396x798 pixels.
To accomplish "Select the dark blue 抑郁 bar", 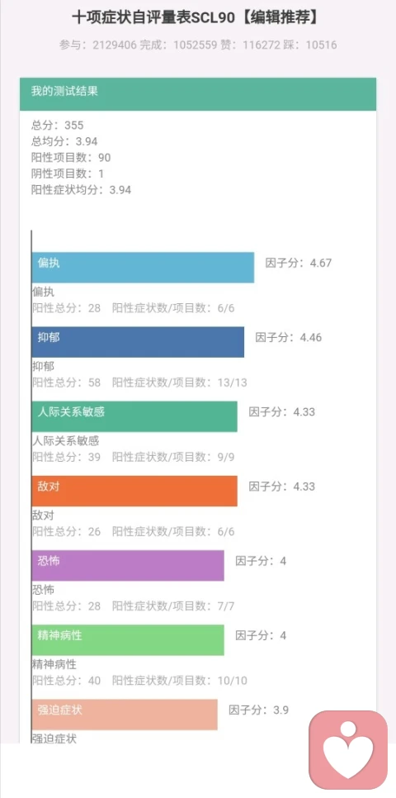I will click(138, 342).
